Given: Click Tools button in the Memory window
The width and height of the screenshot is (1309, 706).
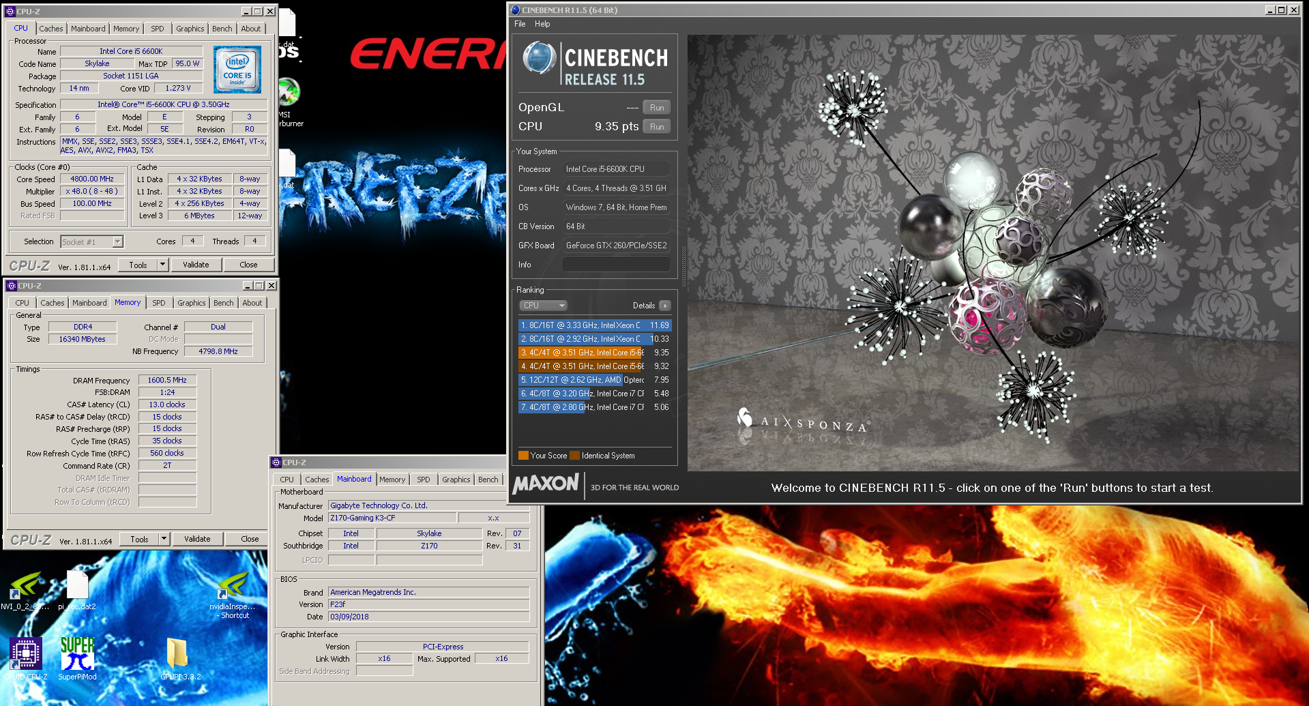Looking at the screenshot, I should pyautogui.click(x=139, y=539).
